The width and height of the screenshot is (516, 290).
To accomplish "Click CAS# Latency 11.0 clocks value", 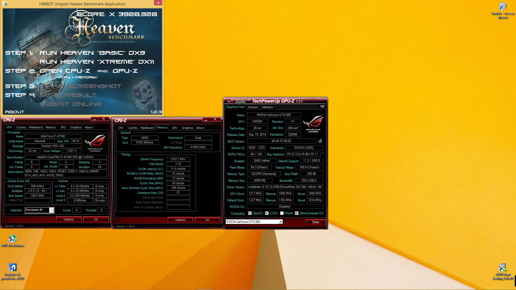I will point(178,169).
